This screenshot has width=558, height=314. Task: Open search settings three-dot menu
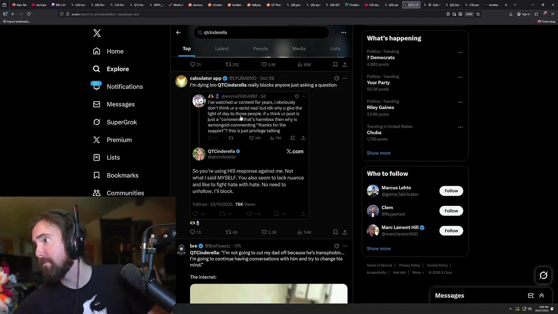[344, 32]
